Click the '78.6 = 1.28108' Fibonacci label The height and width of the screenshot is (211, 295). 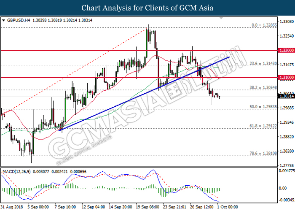coord(263,153)
